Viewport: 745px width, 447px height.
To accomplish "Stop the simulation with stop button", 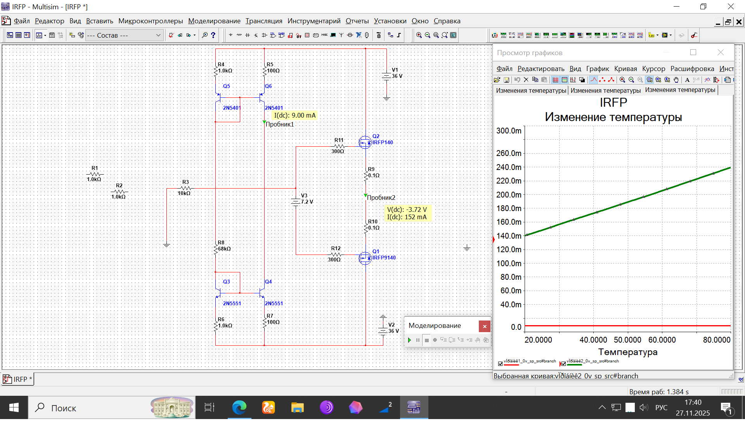I will (x=426, y=340).
